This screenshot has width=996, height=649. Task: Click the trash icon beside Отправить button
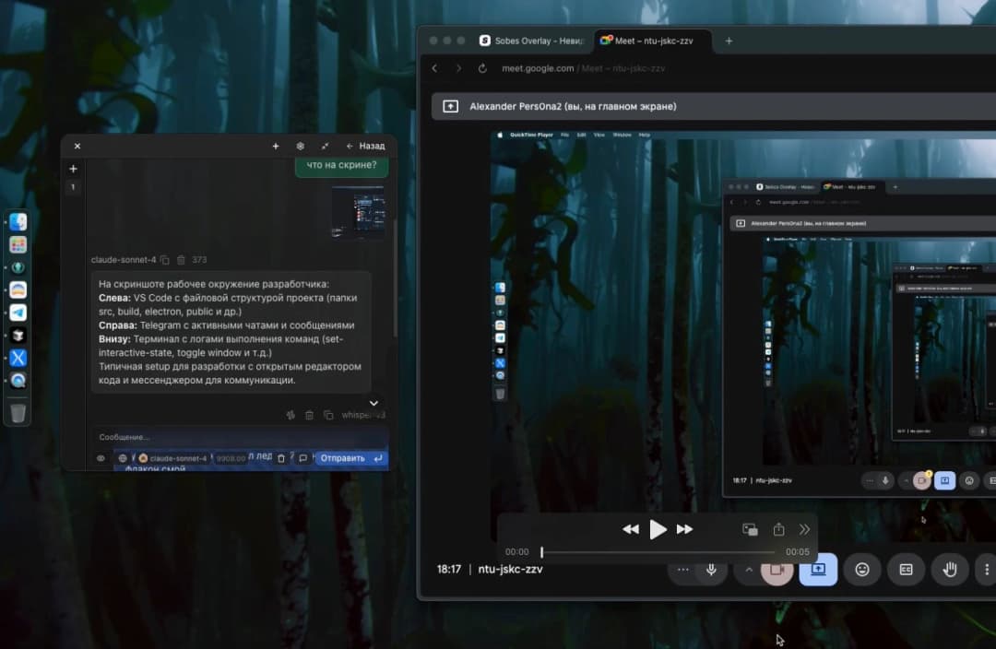click(x=281, y=458)
